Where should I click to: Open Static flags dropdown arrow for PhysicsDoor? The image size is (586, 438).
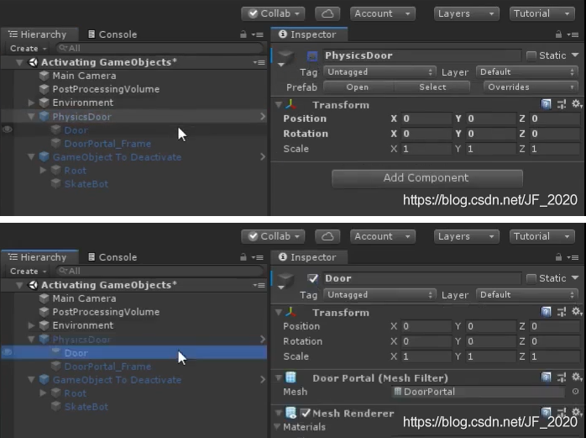coord(575,55)
